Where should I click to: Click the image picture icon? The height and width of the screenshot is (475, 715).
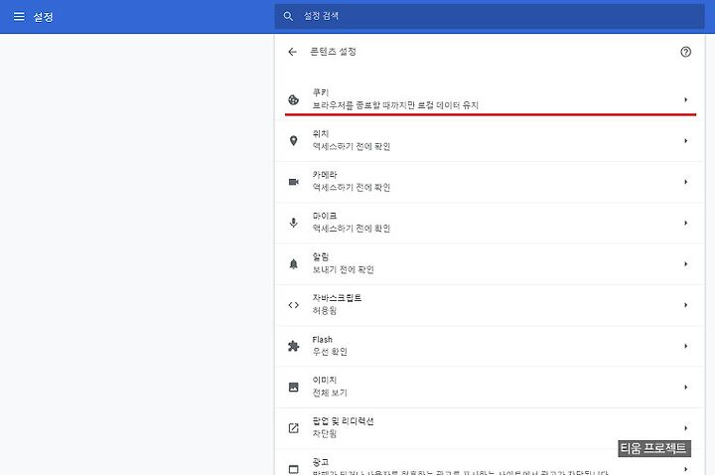coord(294,387)
